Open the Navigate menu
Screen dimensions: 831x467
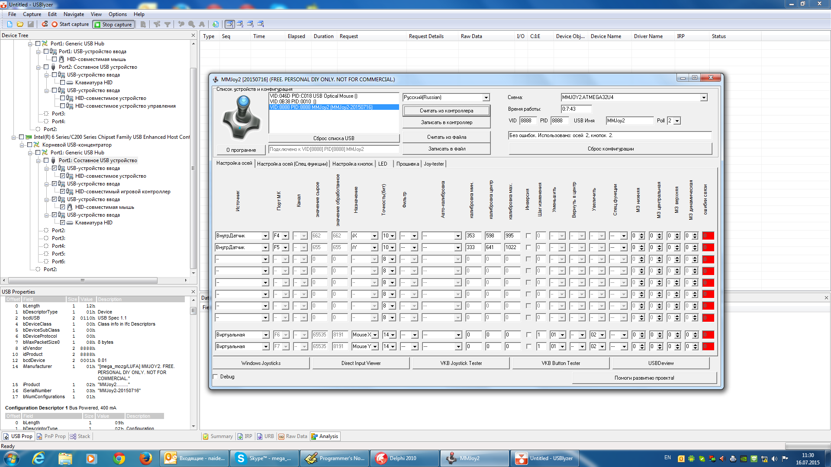(74, 14)
